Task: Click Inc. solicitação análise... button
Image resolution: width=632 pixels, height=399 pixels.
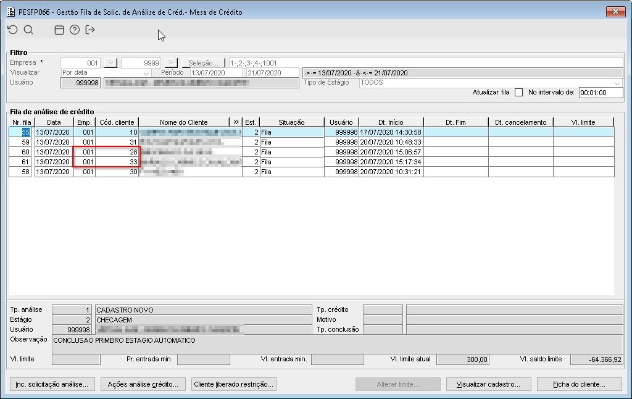Action: tap(52, 384)
